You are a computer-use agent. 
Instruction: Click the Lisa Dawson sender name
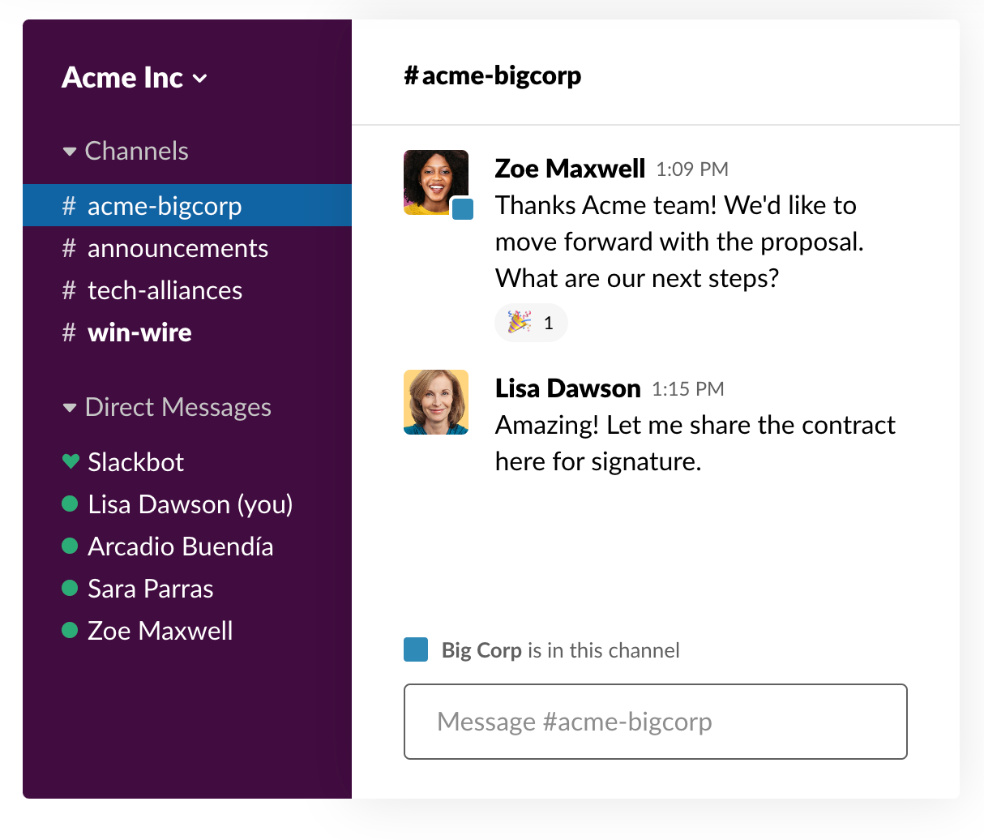point(568,388)
